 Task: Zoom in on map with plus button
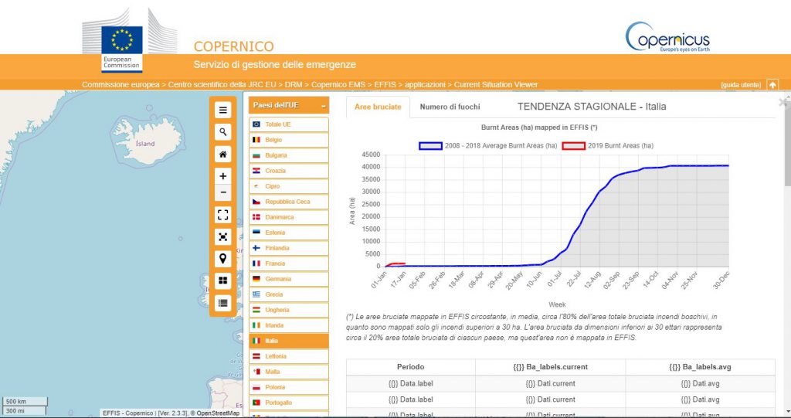222,176
